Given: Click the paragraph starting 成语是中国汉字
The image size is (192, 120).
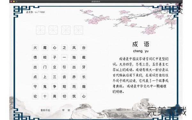Looking at the screenshot, I should click(x=140, y=75).
